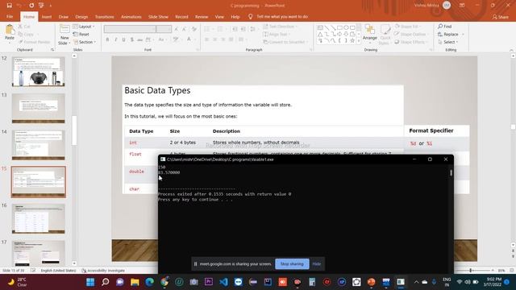Image resolution: width=516 pixels, height=290 pixels.
Task: Open Windows taskbar Search
Action: click(x=105, y=282)
